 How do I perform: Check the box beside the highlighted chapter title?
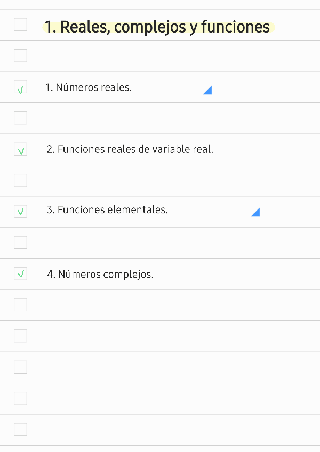[x=20, y=24]
